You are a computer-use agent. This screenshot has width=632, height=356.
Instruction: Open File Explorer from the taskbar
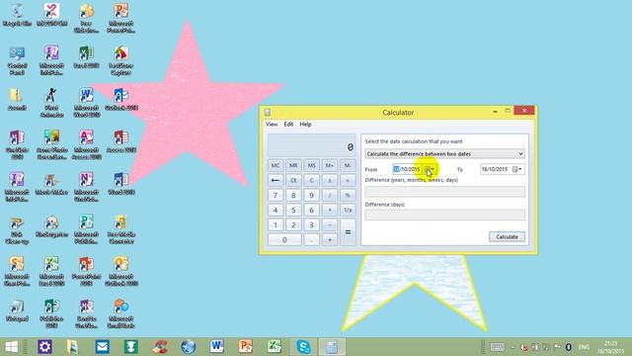[72, 347]
